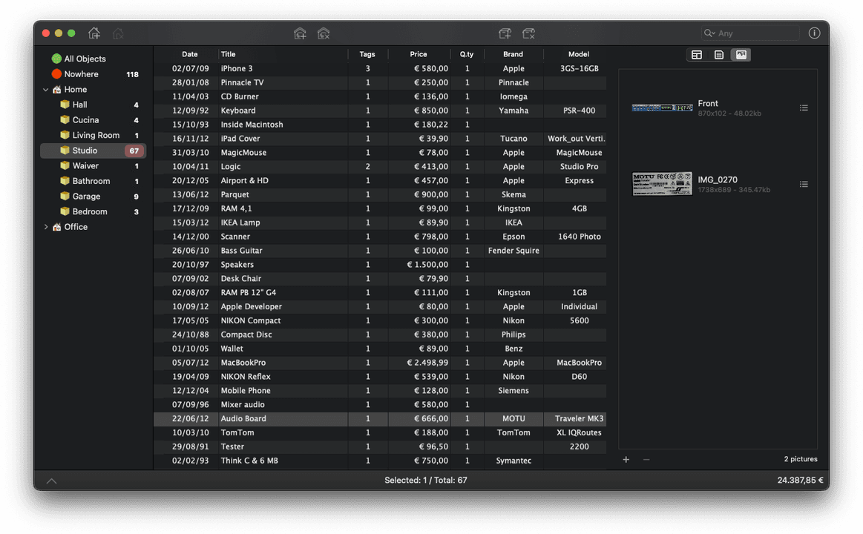863x534 pixels.
Task: Select the Garage room in sidebar
Action: pyautogui.click(x=86, y=197)
